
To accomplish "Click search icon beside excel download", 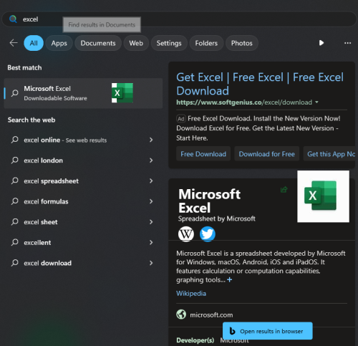I will (x=15, y=263).
